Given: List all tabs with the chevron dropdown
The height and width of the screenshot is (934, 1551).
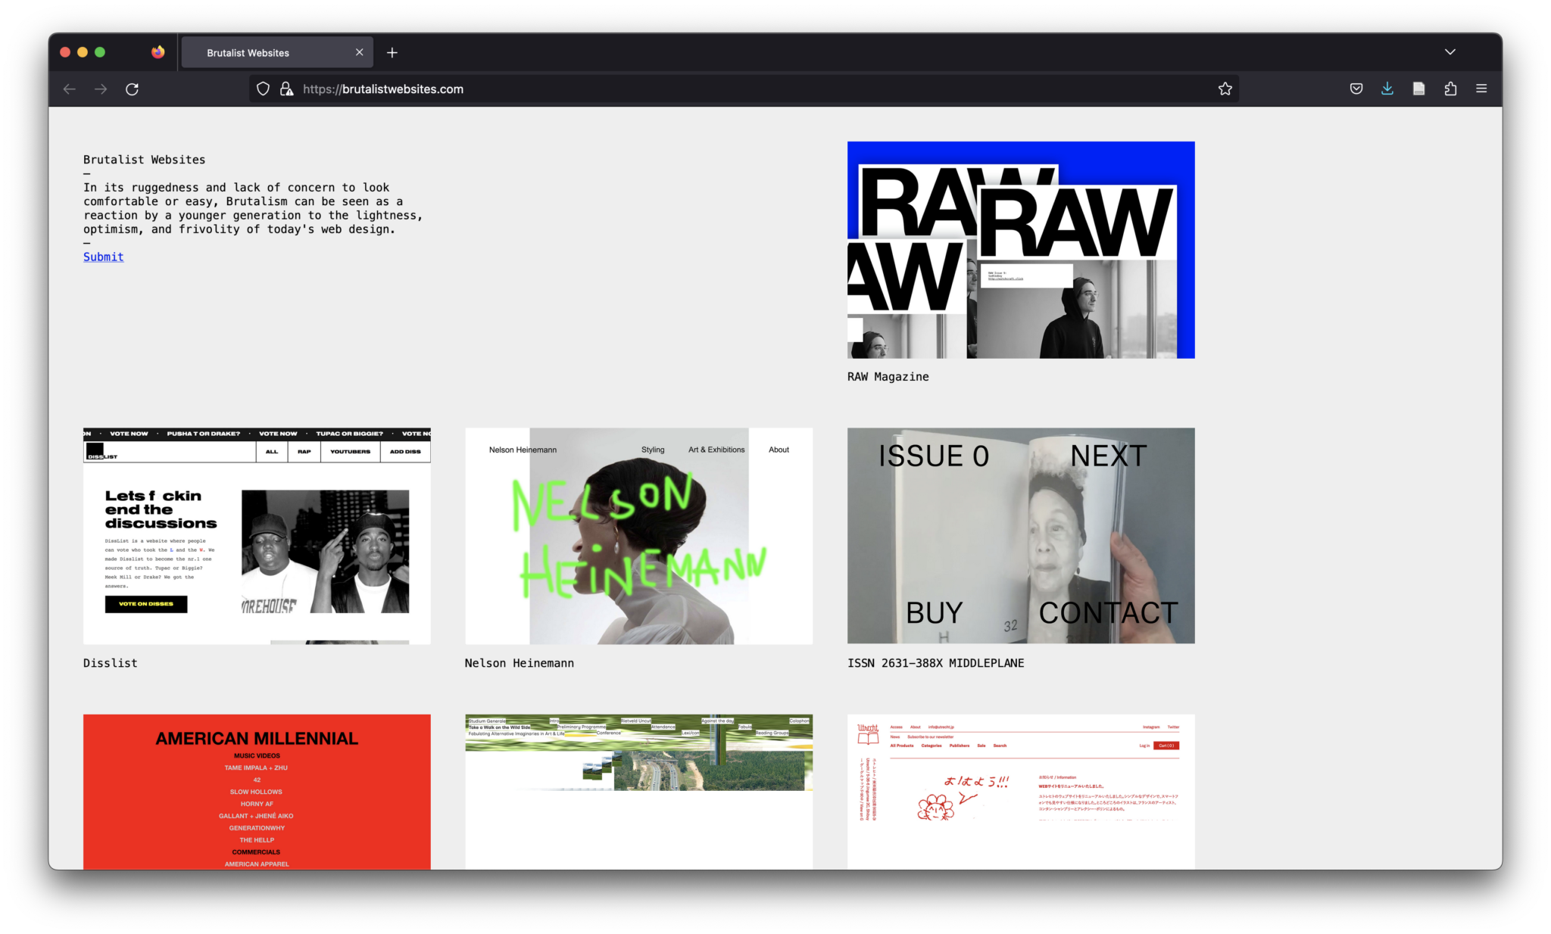Looking at the screenshot, I should pyautogui.click(x=1450, y=52).
